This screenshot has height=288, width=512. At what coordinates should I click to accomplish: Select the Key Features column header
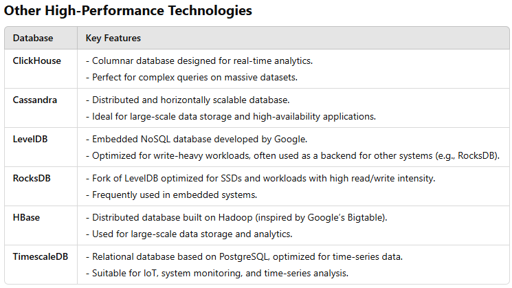point(113,38)
